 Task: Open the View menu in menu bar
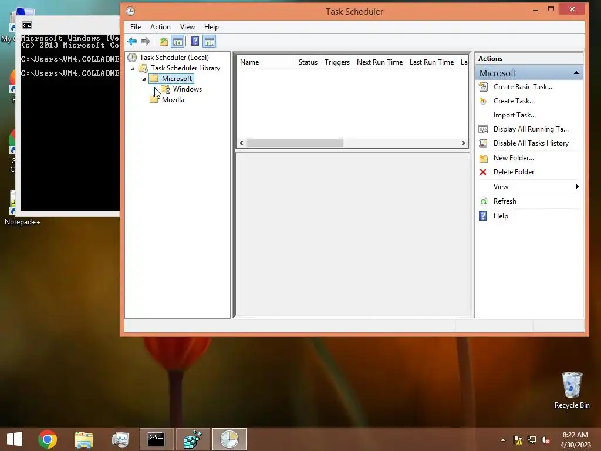coord(187,27)
